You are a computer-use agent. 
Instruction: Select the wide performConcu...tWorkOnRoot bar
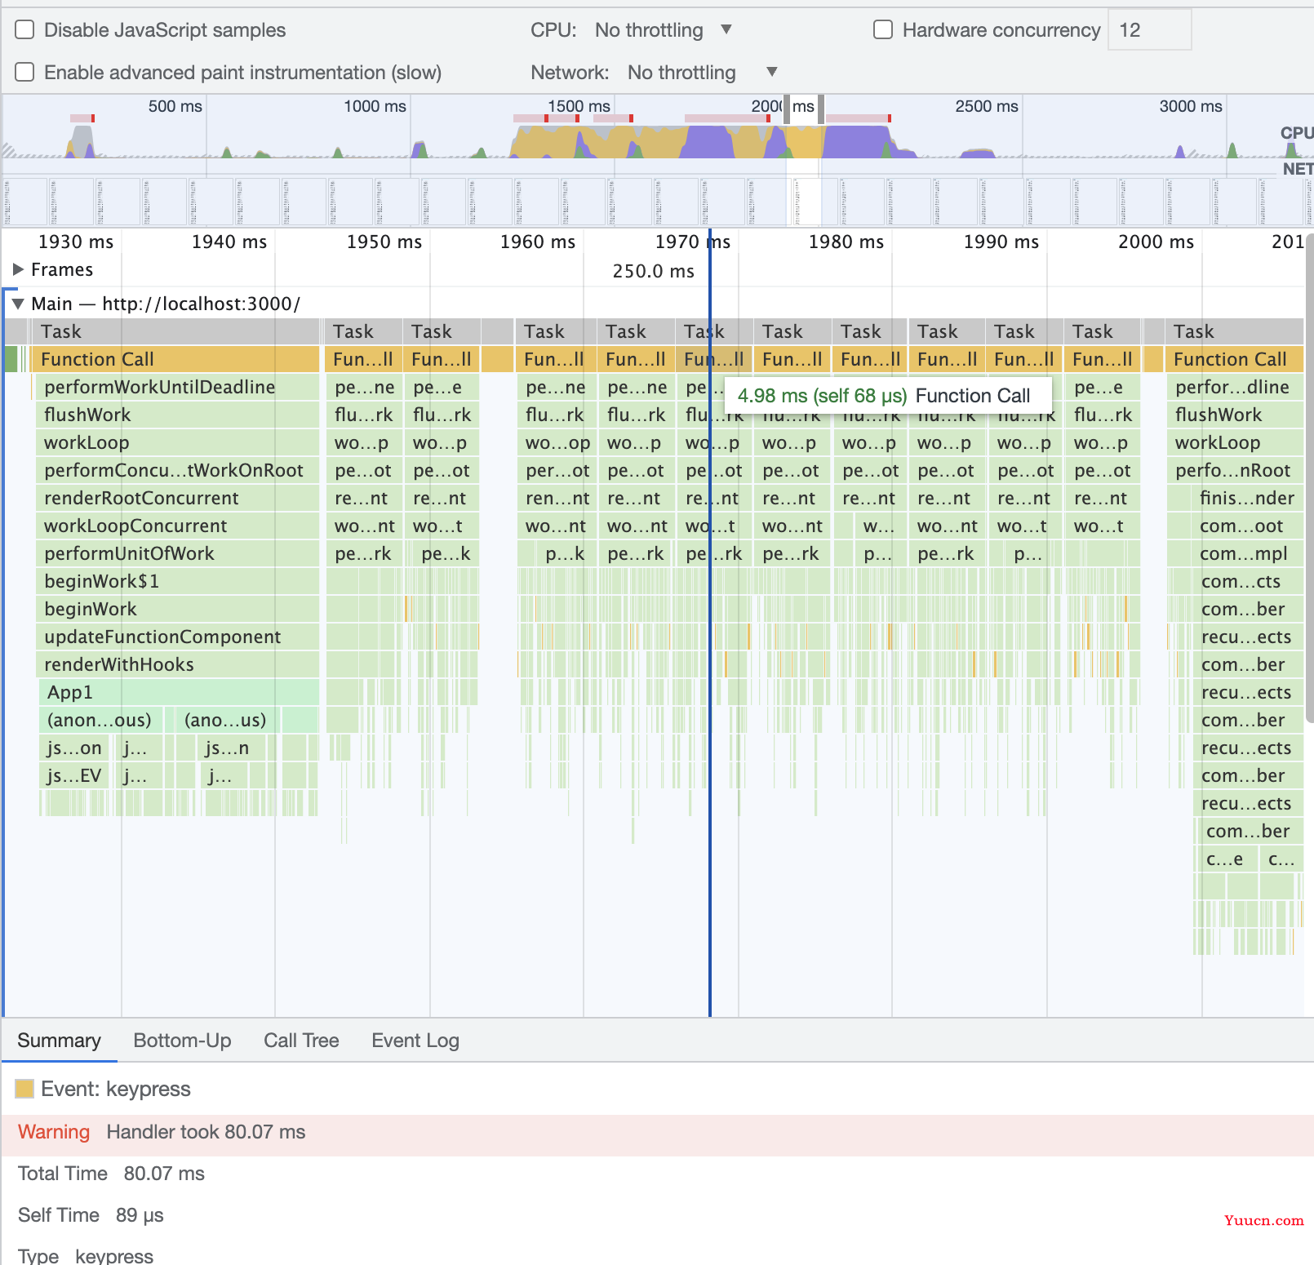pos(177,470)
